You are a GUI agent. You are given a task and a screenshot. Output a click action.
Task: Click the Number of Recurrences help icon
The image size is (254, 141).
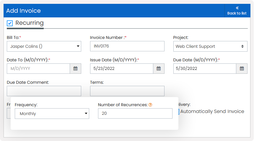(x=150, y=105)
